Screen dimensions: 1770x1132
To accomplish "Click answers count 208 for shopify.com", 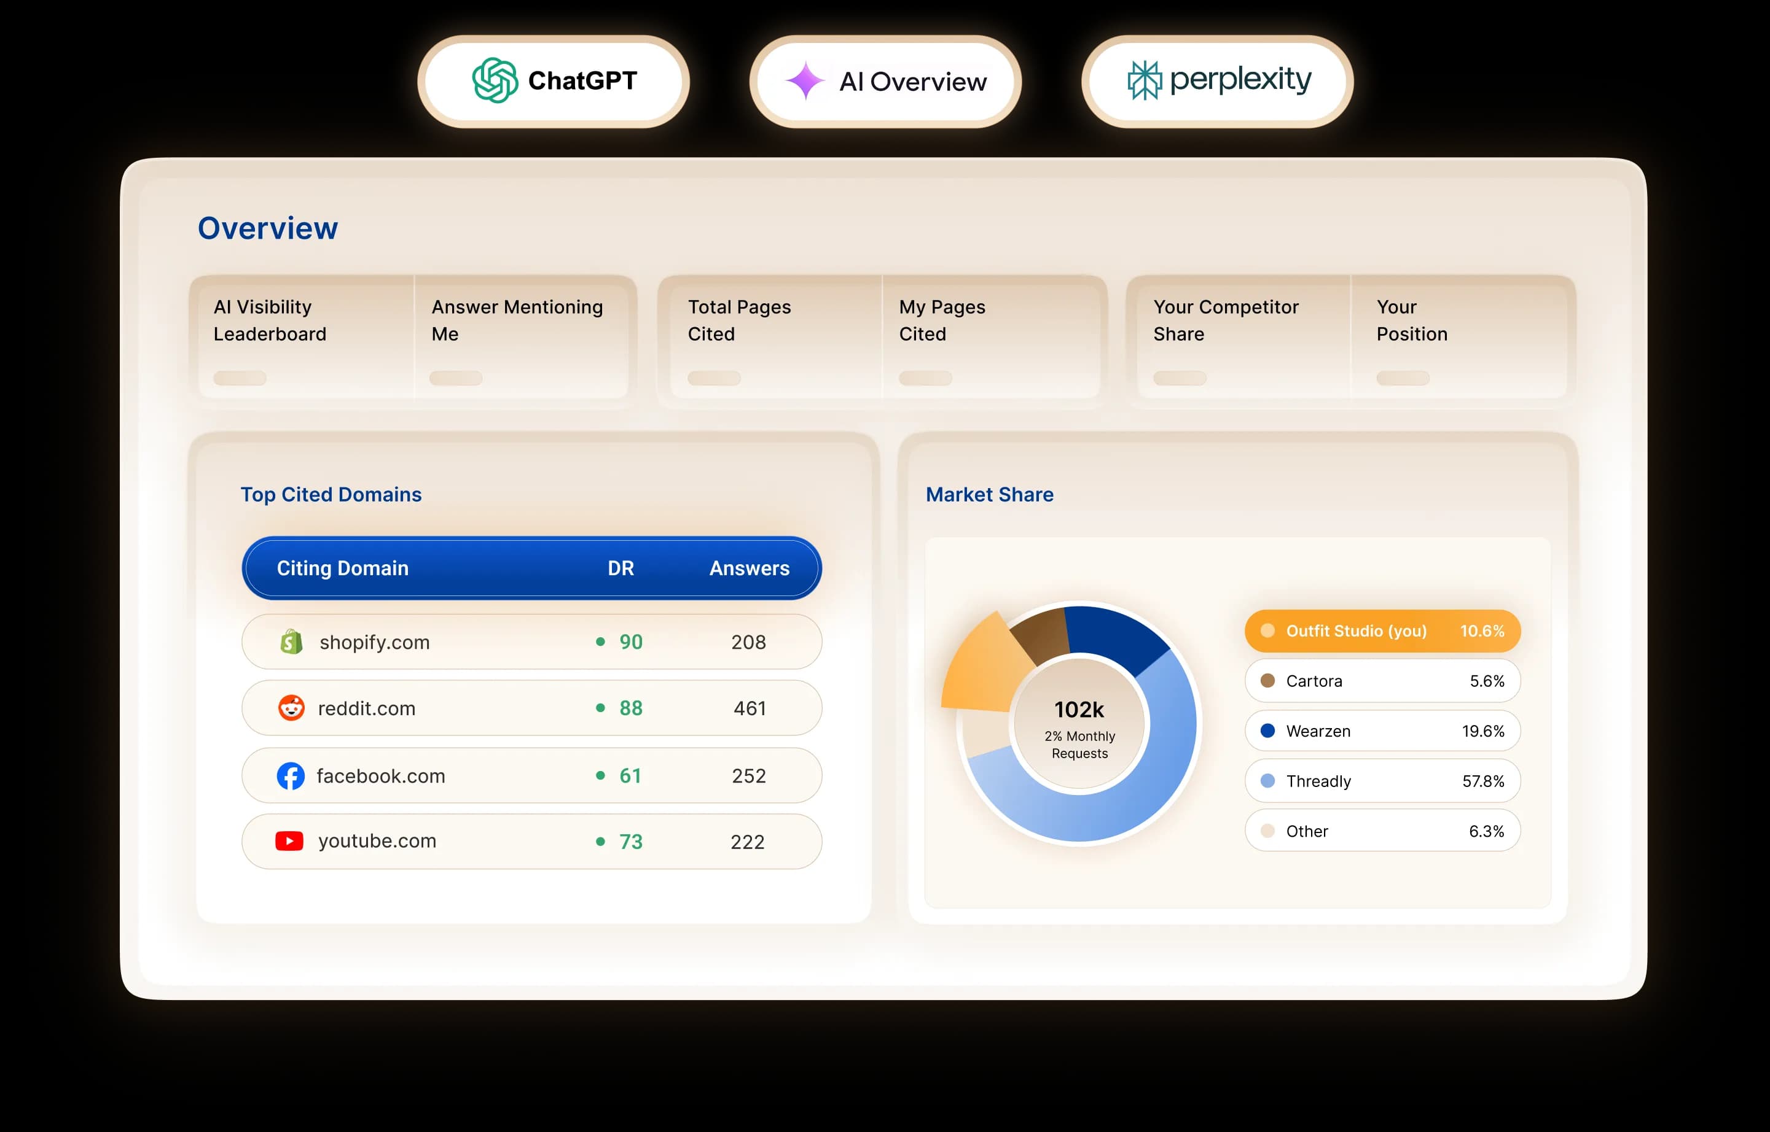I will [748, 643].
